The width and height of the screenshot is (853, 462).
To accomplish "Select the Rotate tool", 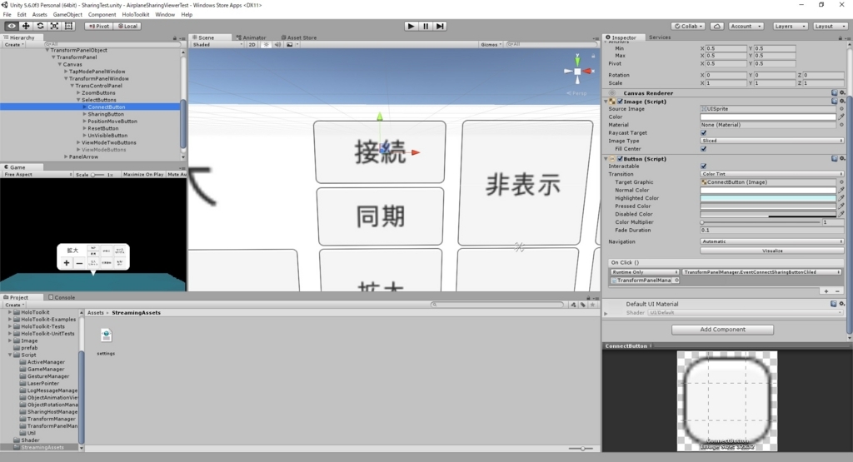I will pyautogui.click(x=40, y=26).
